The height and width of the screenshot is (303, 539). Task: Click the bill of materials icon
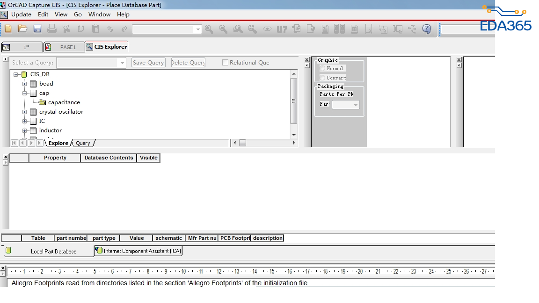[x=354, y=29]
